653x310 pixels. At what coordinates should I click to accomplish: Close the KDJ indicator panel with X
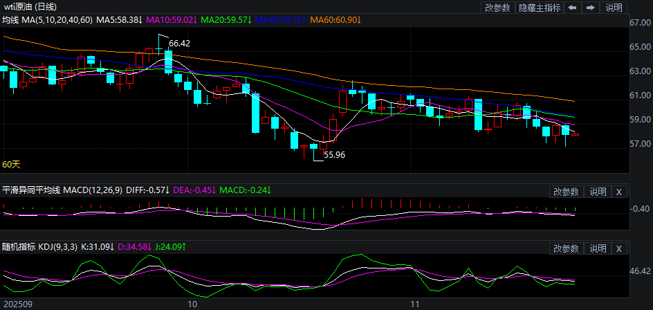[x=618, y=248]
